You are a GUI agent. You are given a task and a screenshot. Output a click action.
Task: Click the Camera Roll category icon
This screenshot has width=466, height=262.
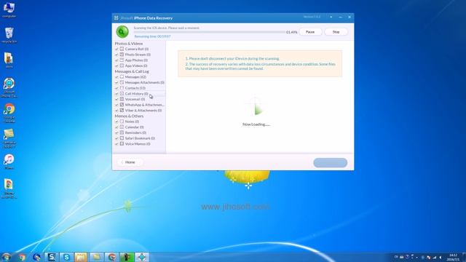coord(122,49)
